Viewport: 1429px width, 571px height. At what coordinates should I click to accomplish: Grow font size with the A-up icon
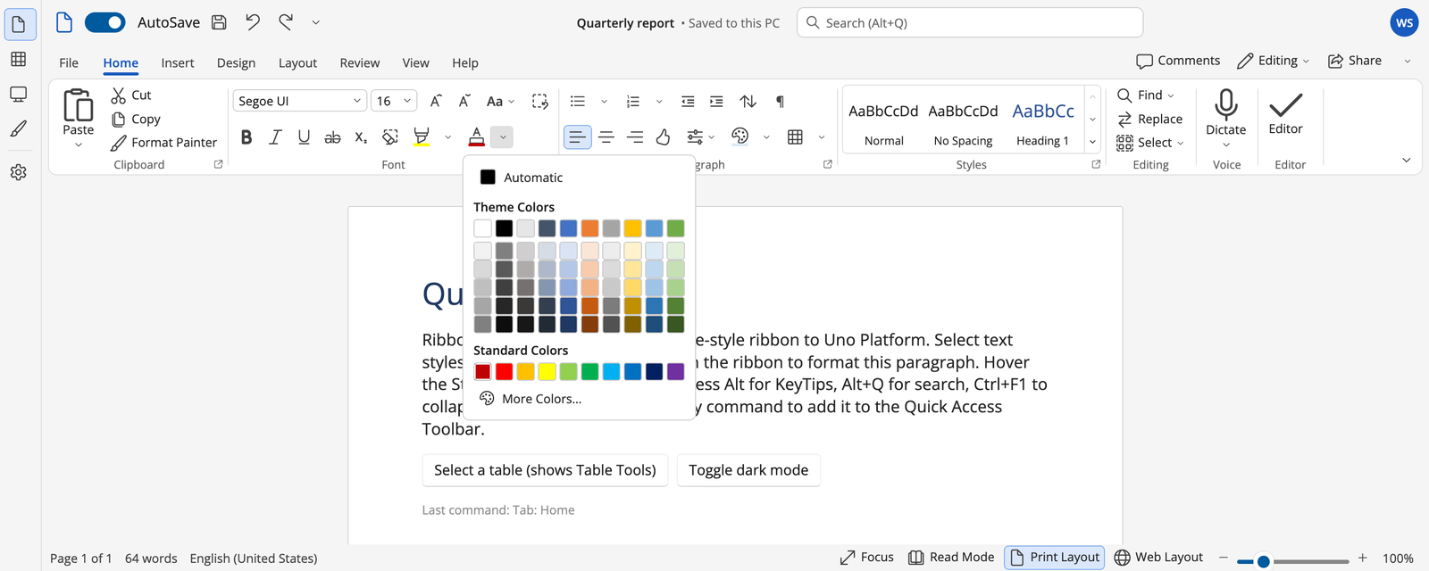click(436, 101)
